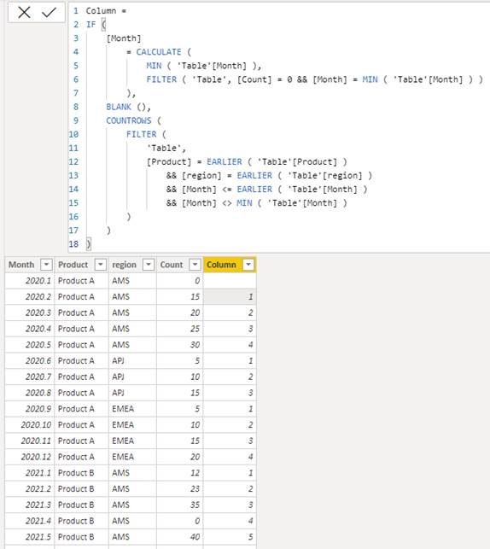Select the highlighted Column header
Screen dimensions: 490x549
point(230,265)
